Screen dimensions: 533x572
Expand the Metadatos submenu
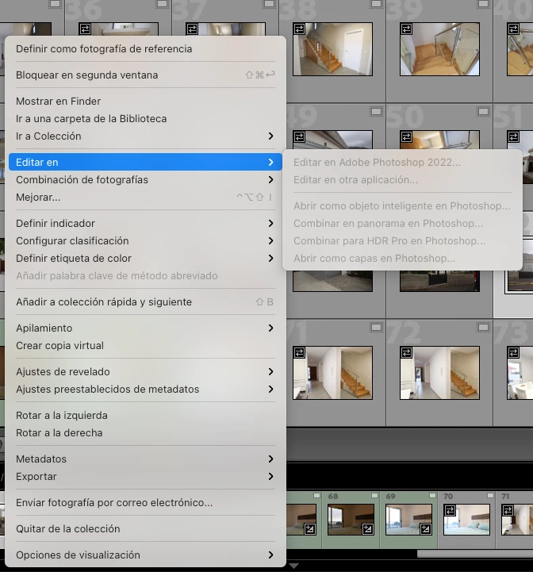[145, 459]
